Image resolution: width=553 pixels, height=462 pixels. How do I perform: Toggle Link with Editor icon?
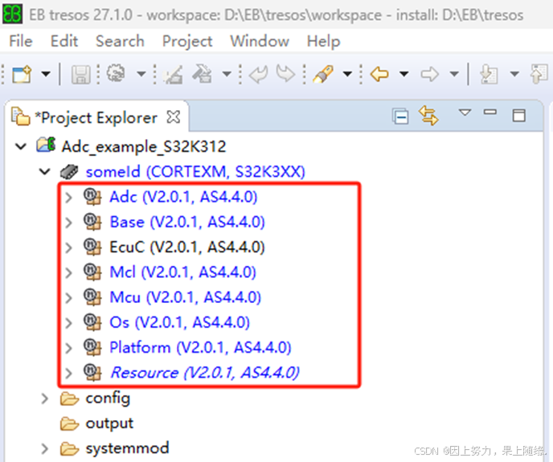click(x=428, y=116)
